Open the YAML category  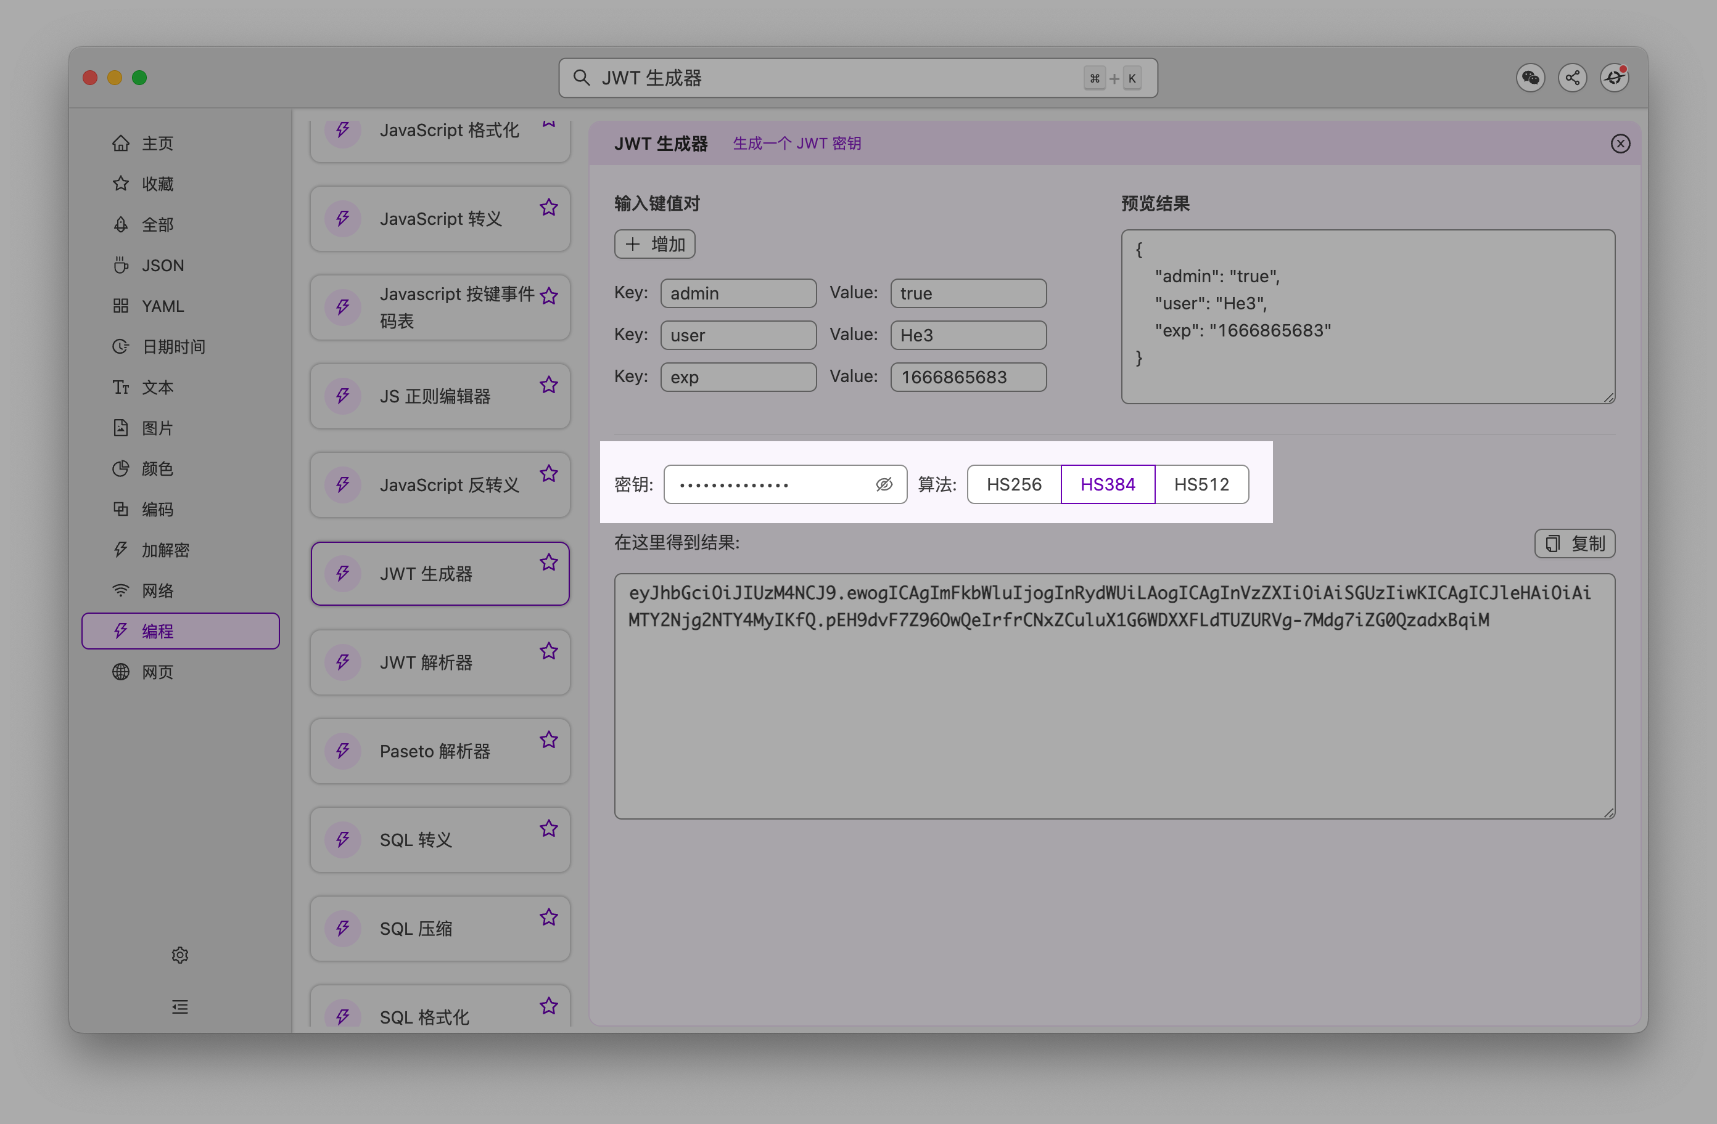[180, 306]
